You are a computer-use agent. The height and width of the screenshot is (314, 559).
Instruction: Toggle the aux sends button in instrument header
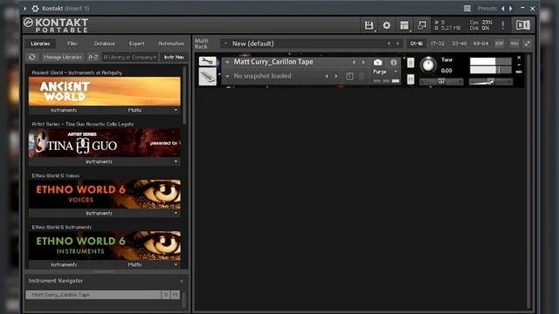[519, 72]
